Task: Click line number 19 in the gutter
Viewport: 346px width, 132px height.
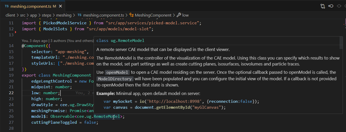Action: (x=11, y=75)
